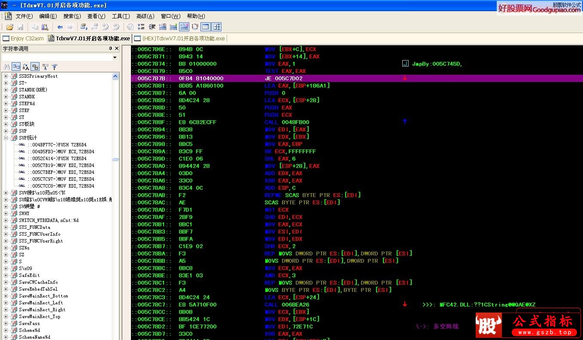Click the string list scrollbar up arrow
583x340 pixels.
(115, 76)
